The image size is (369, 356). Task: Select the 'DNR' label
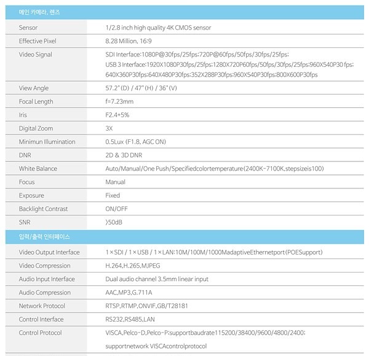[25, 155]
